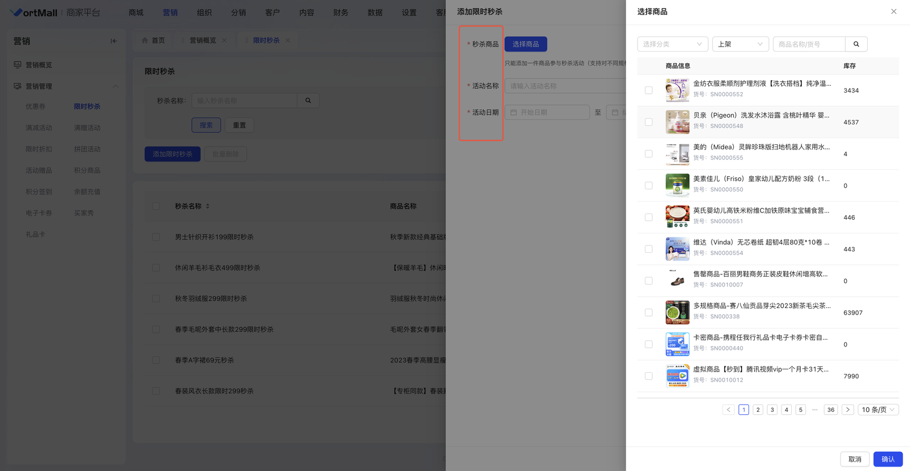Screen dimensions: 910x471
Task: Click the 取消 button
Action: (854, 459)
